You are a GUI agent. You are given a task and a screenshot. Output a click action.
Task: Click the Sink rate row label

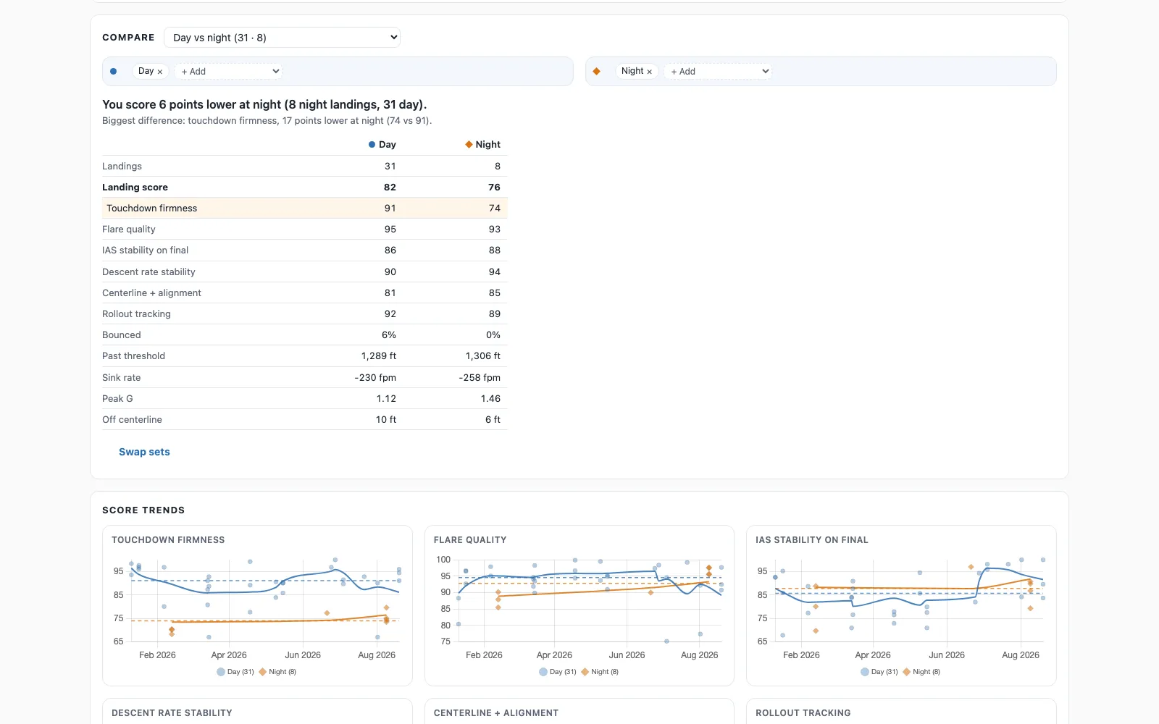point(122,378)
